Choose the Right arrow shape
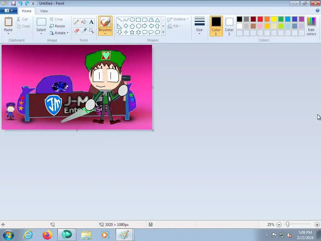321x241 pixels. 145,26
